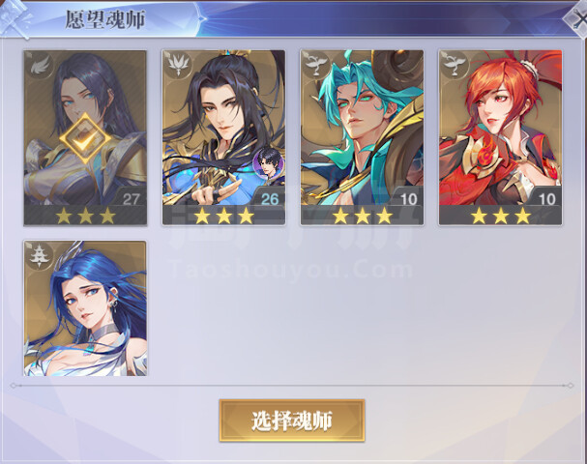Uncheck the golden checkmark on first card
The image size is (587, 464).
pos(85,138)
